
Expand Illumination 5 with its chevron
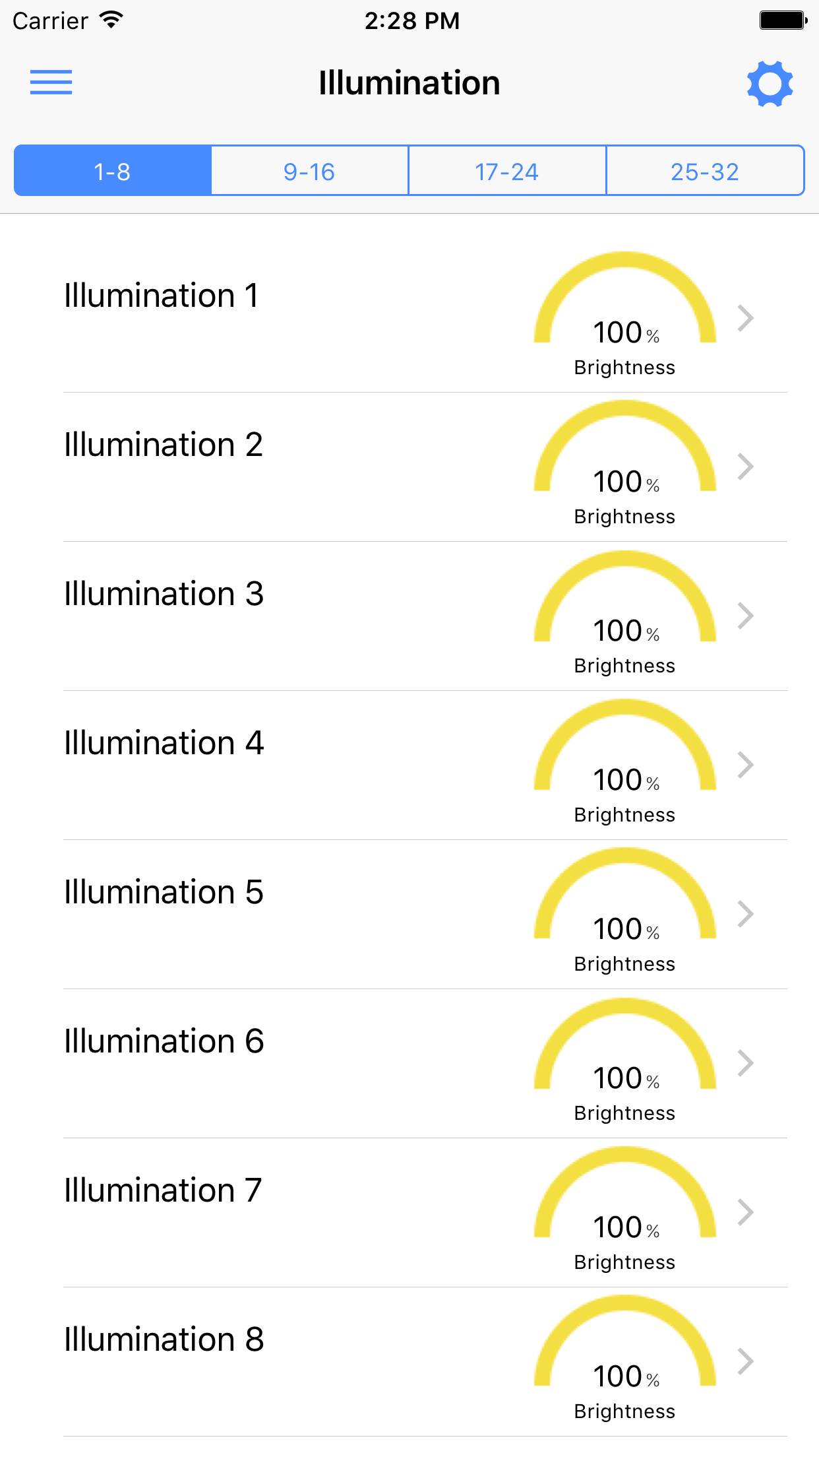(746, 915)
